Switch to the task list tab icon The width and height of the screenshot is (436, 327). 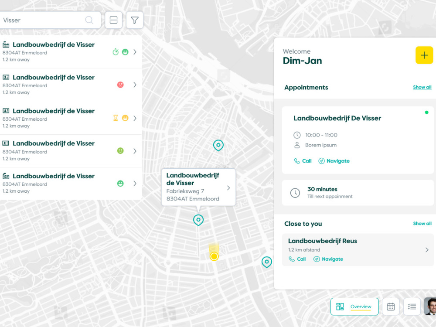point(412,307)
